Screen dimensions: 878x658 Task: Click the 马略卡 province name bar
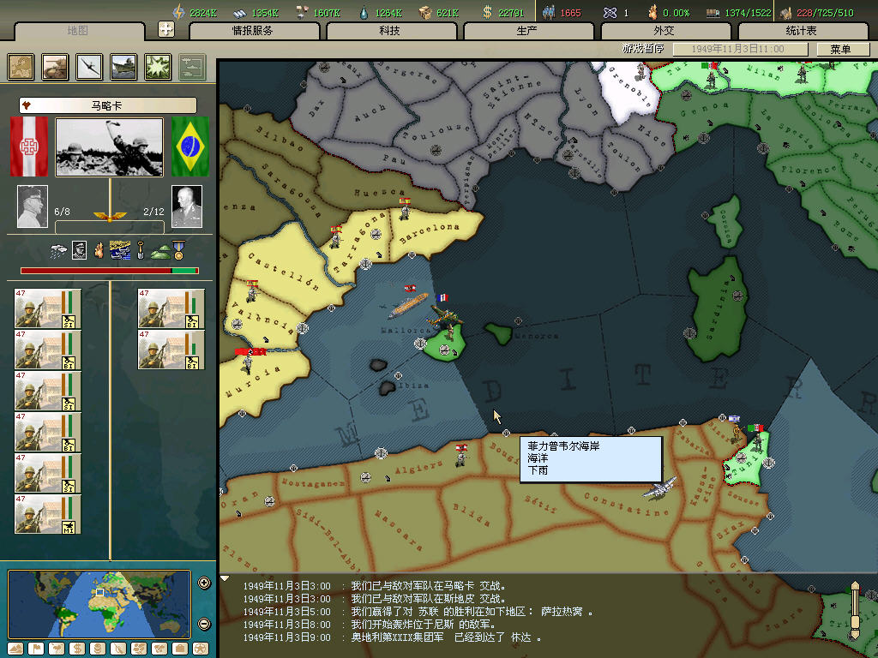click(x=108, y=105)
